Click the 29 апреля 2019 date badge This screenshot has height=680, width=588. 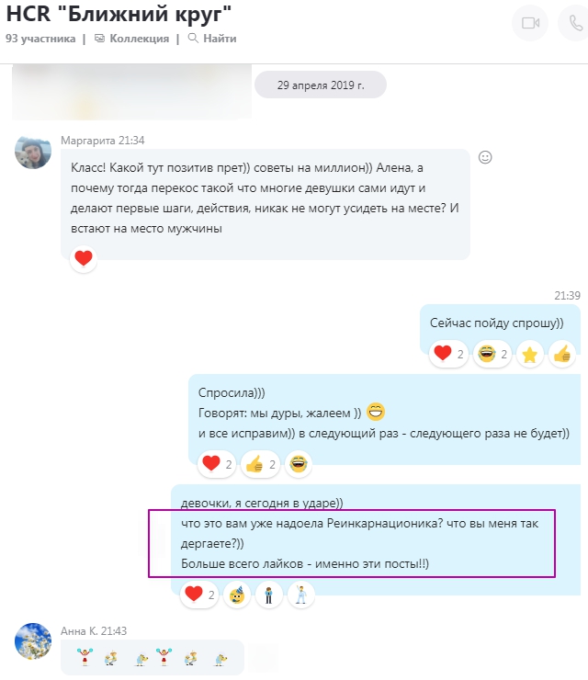[x=321, y=85]
